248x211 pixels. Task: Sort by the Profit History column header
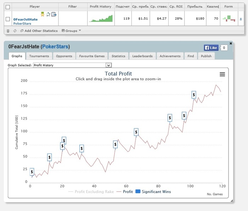pyautogui.click(x=101, y=7)
